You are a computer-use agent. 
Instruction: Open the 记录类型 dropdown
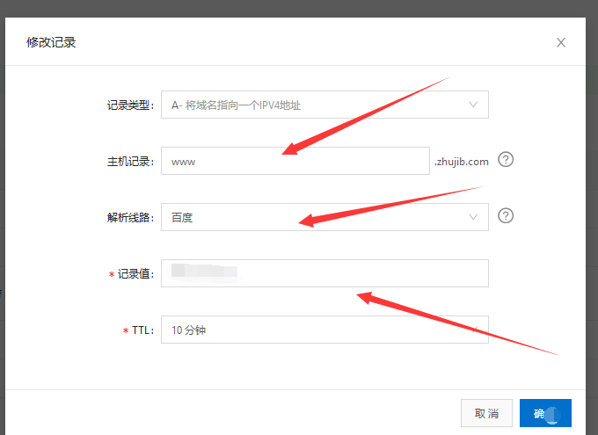[325, 105]
